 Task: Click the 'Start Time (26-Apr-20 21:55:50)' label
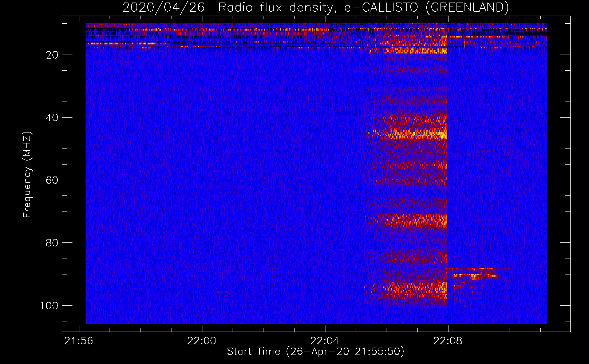pos(316,352)
